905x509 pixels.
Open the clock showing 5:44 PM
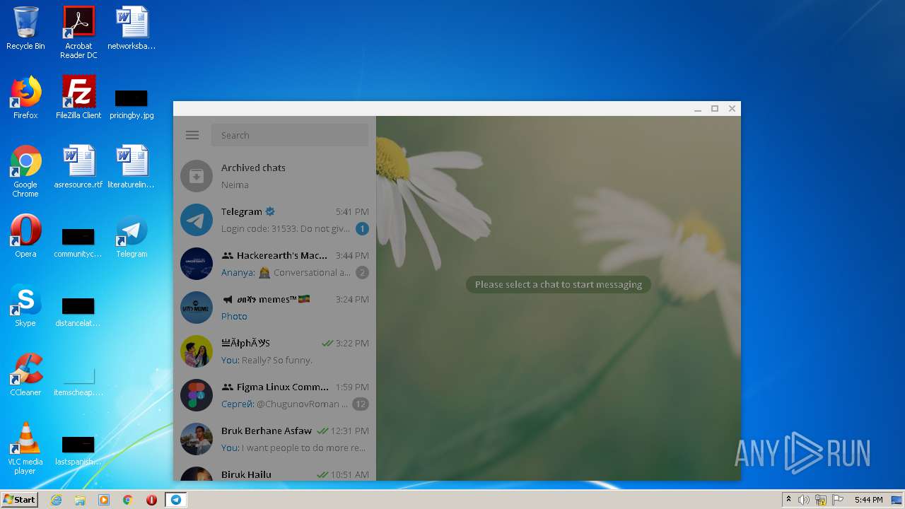(868, 500)
